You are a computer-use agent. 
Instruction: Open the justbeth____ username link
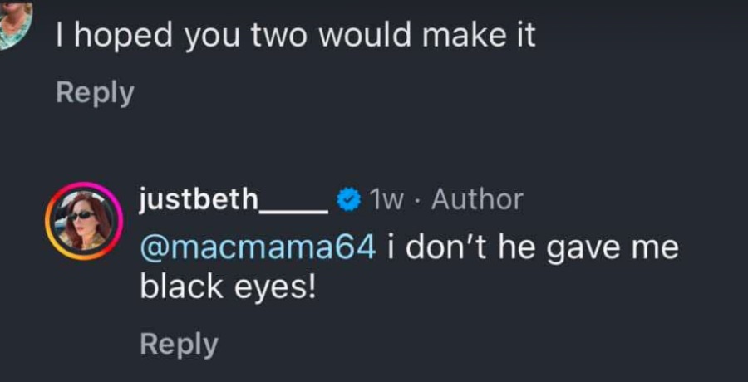(x=234, y=200)
